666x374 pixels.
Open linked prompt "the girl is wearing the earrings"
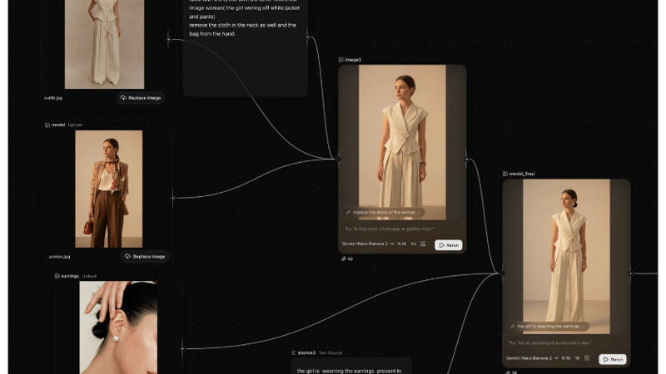[x=548, y=327]
